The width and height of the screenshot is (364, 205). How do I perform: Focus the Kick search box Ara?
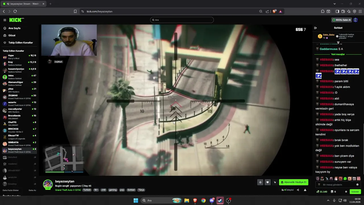tap(182, 20)
